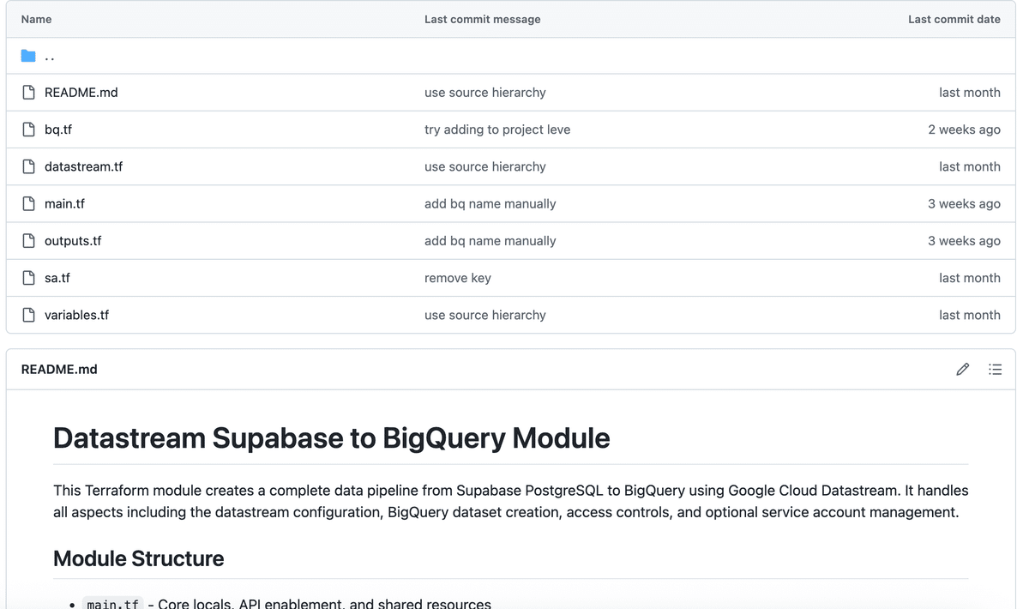Click the variables.tf file icon
The height and width of the screenshot is (609, 1029).
[x=28, y=315]
